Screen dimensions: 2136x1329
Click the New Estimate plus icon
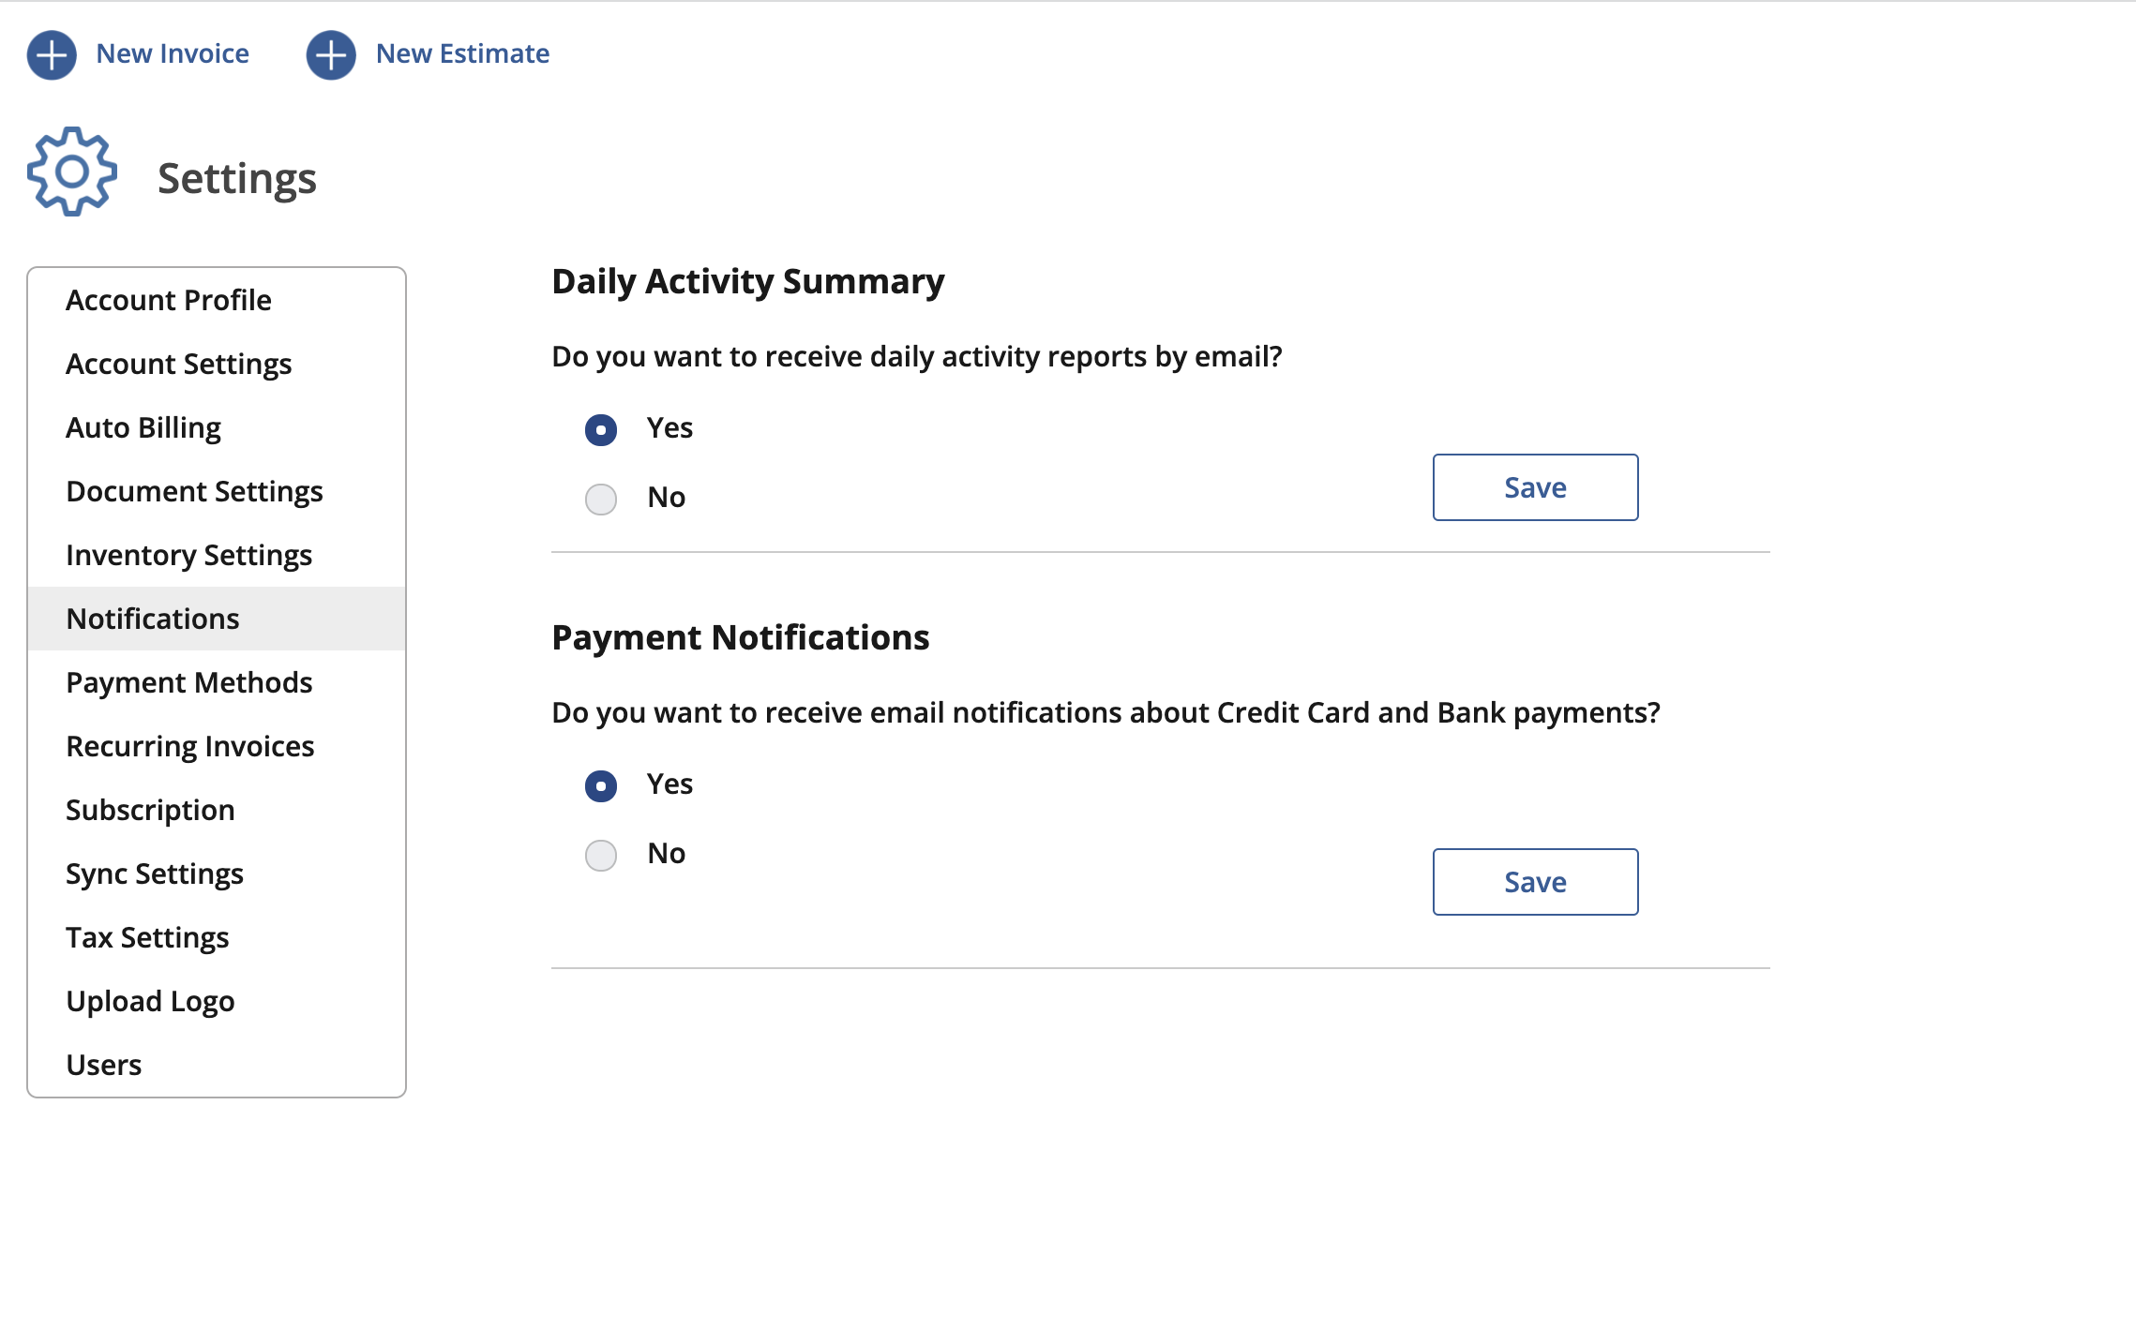tap(330, 56)
